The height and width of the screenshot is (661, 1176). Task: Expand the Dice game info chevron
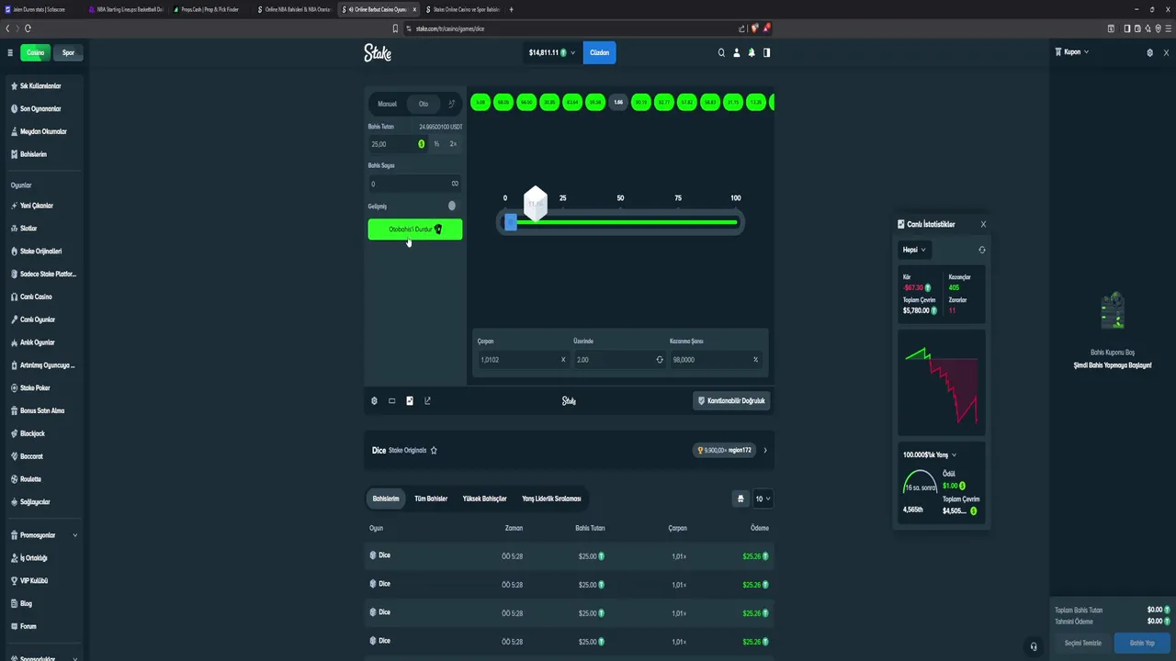click(764, 450)
